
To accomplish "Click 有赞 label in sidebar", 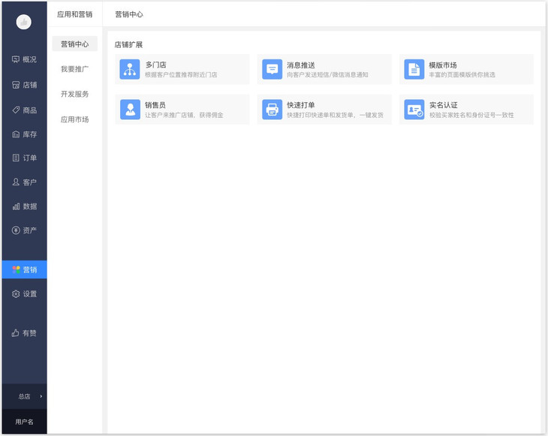I will (x=29, y=333).
